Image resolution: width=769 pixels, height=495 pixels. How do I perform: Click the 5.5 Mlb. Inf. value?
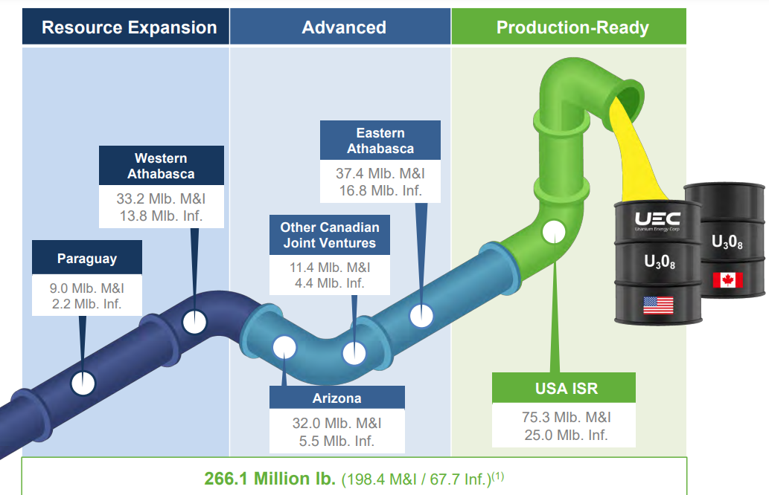click(337, 441)
